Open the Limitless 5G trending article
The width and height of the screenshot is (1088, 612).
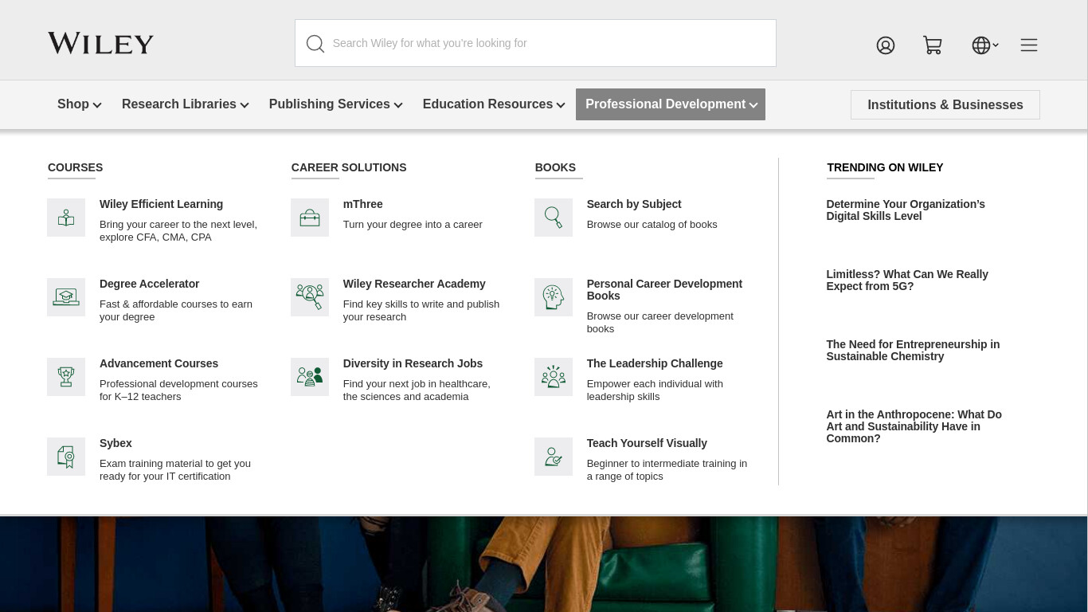point(907,280)
